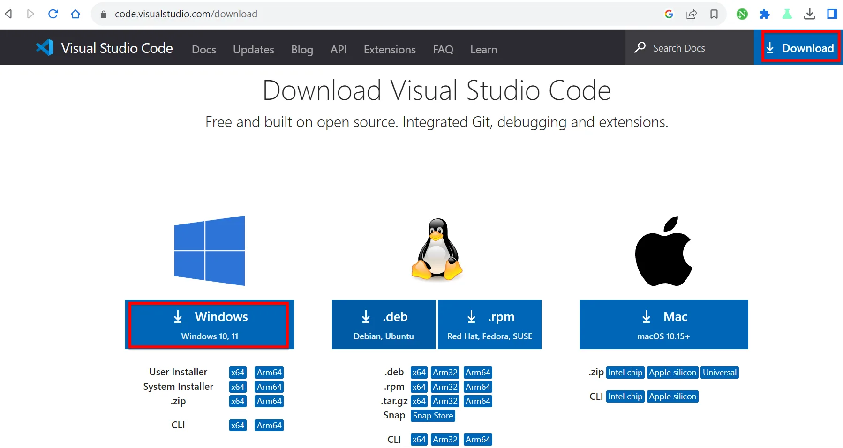View site info via the padlock icon
843x448 pixels.
(104, 15)
